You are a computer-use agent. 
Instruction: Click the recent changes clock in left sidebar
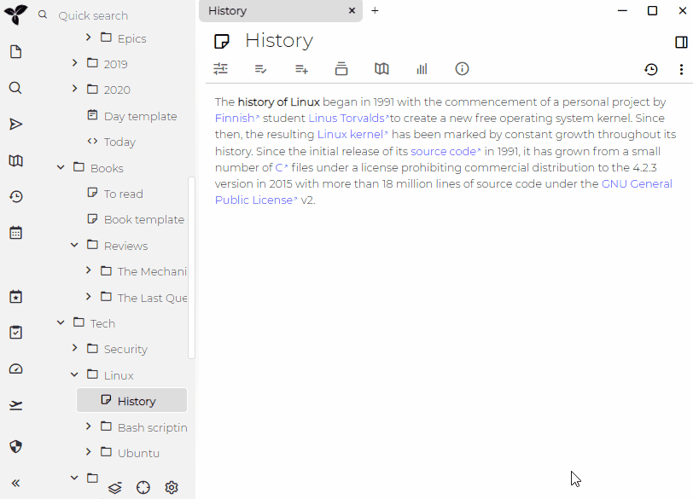coord(15,196)
